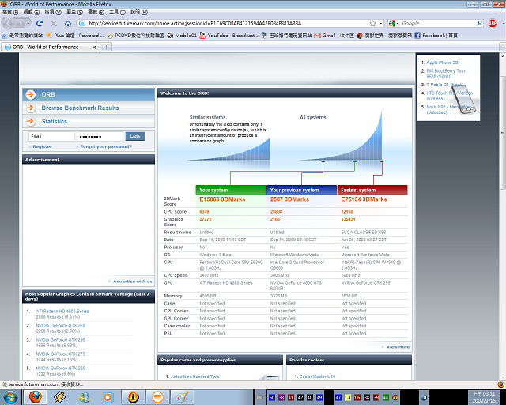
Task: Click the Email input field
Action: point(51,136)
